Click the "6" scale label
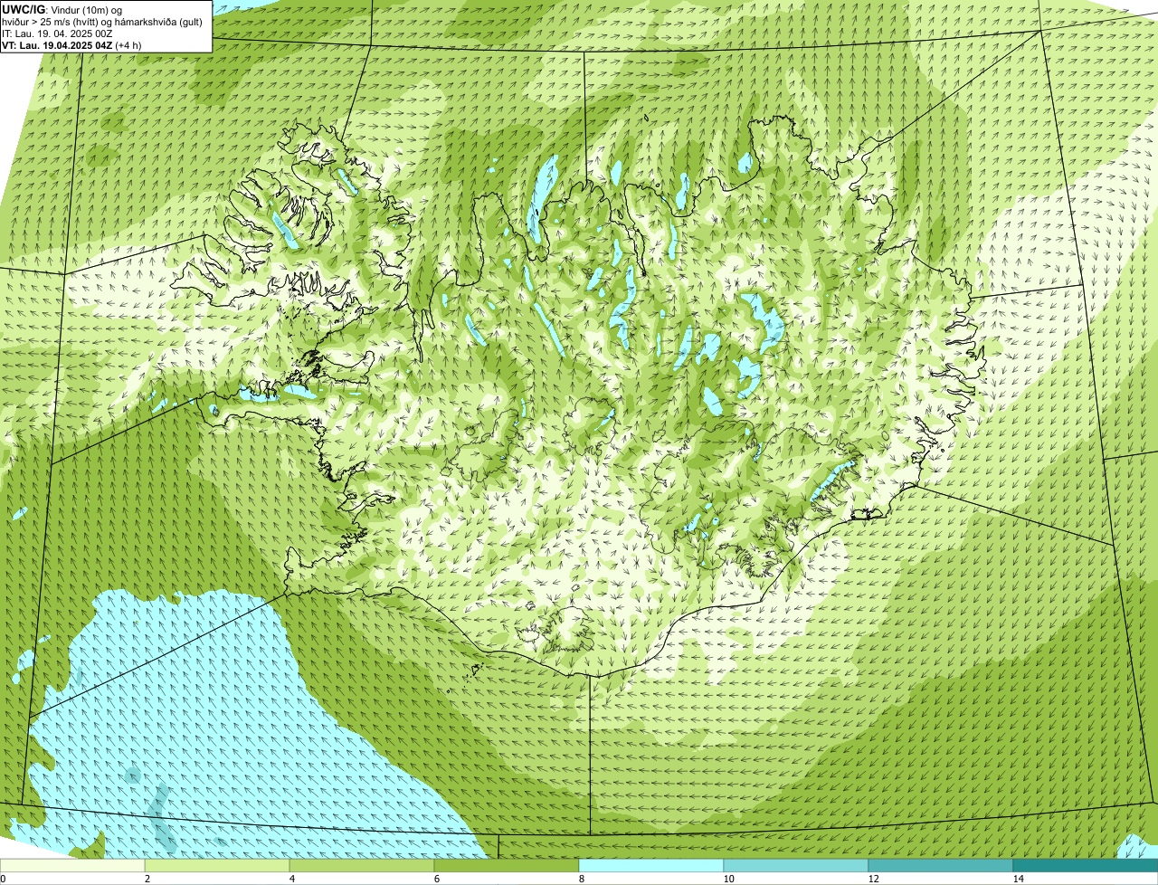 pyautogui.click(x=436, y=879)
